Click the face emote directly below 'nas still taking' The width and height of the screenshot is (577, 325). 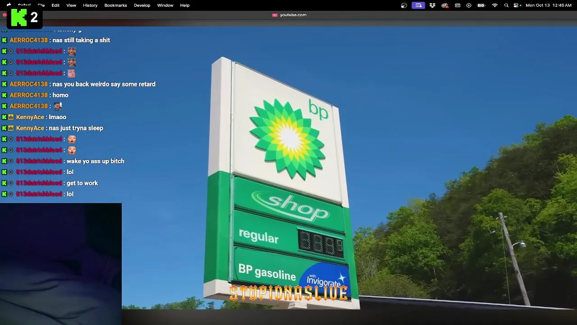[x=72, y=51]
